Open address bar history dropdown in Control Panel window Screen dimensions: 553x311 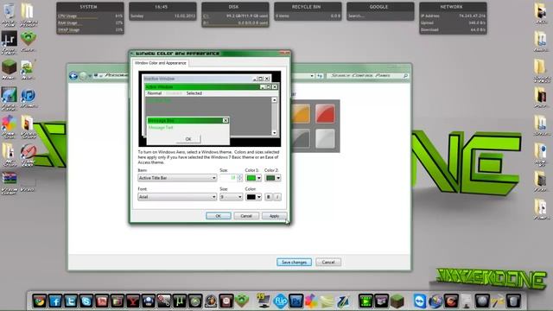[x=312, y=76]
